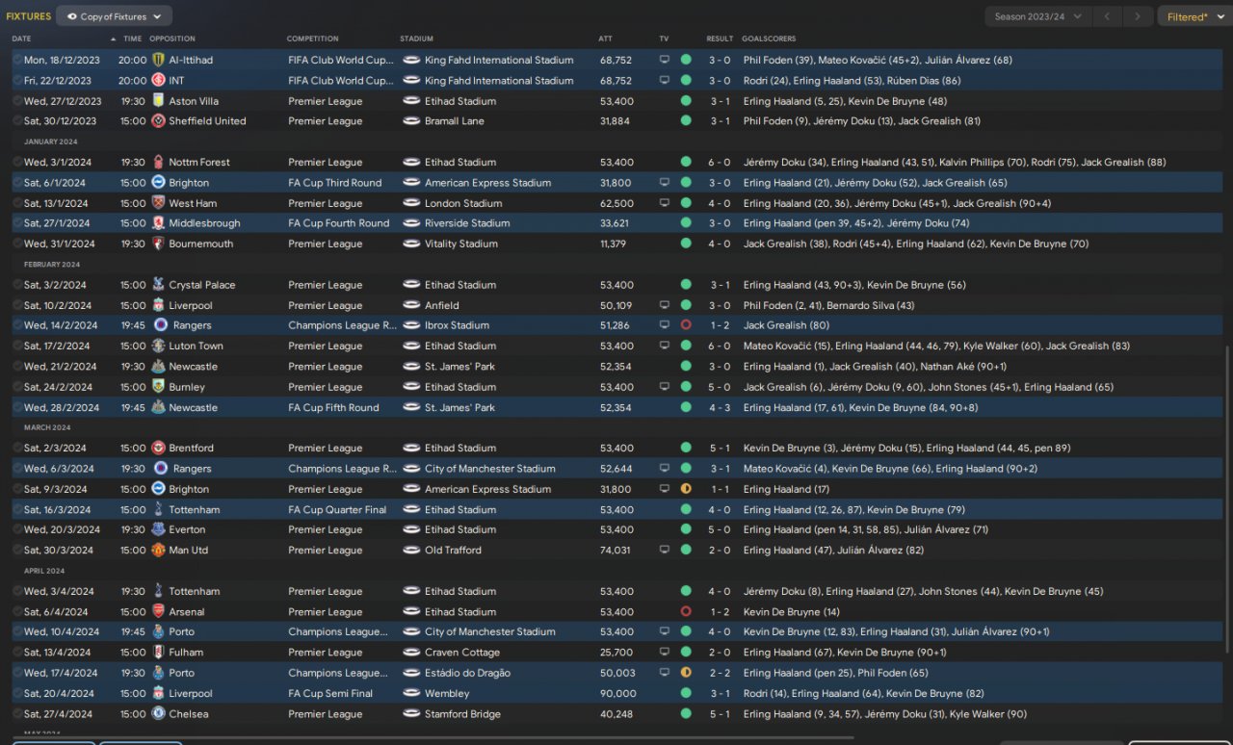Image resolution: width=1233 pixels, height=745 pixels.
Task: Toggle the tick circle for Sat, 2/3/2024
Action: click(x=17, y=448)
